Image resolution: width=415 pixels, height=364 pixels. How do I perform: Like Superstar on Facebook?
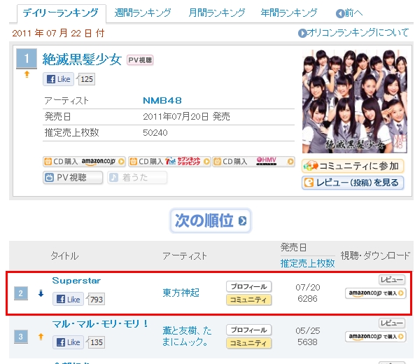click(68, 299)
